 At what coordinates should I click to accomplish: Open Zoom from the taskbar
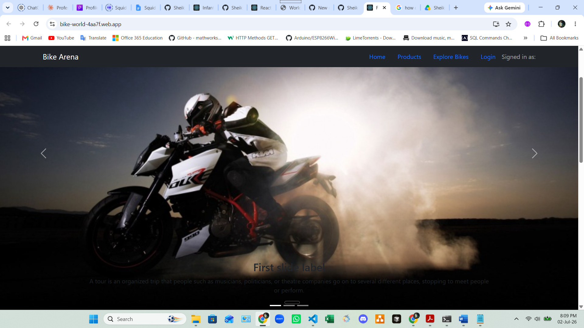(x=279, y=319)
